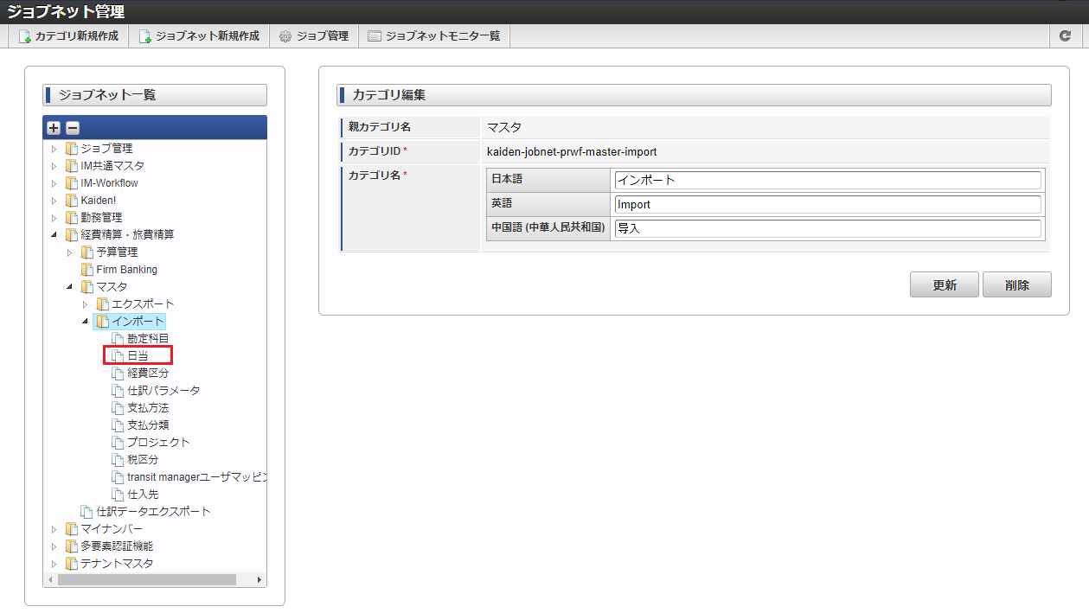Collapse the 経費精算・旅費精算 node

[54, 235]
